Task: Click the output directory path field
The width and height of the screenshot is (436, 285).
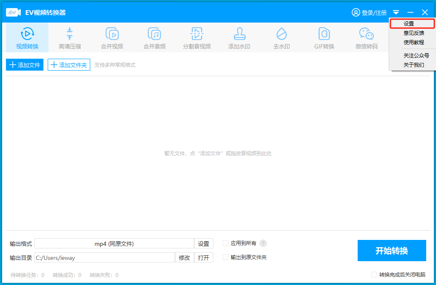Action: coord(105,257)
